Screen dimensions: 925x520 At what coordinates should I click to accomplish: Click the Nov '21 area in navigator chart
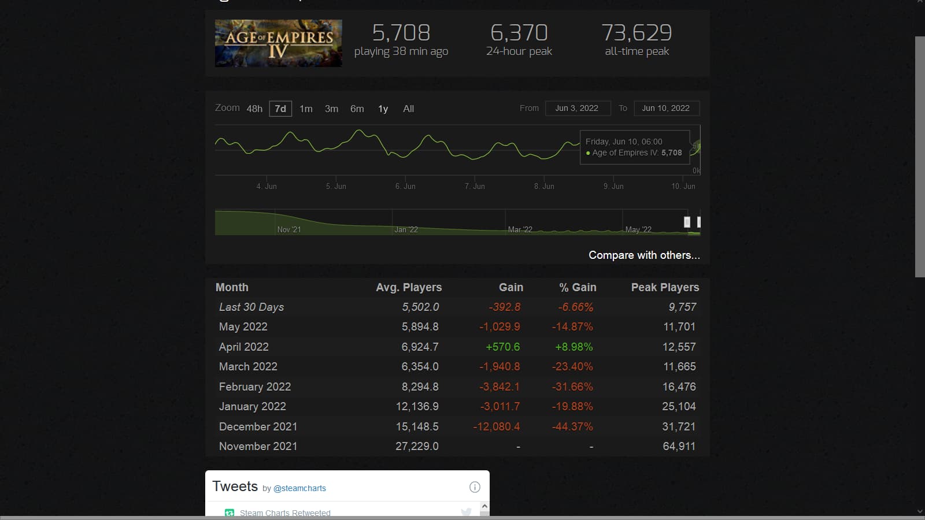pos(289,229)
